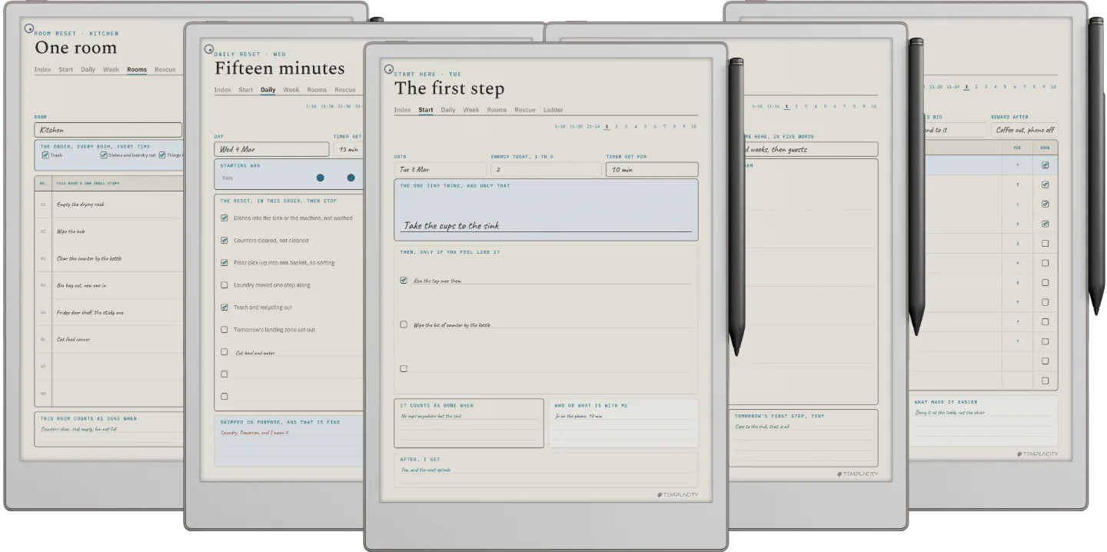The width and height of the screenshot is (1107, 552).
Task: Toggle the Trash checkbox on One room page
Action: tap(45, 155)
